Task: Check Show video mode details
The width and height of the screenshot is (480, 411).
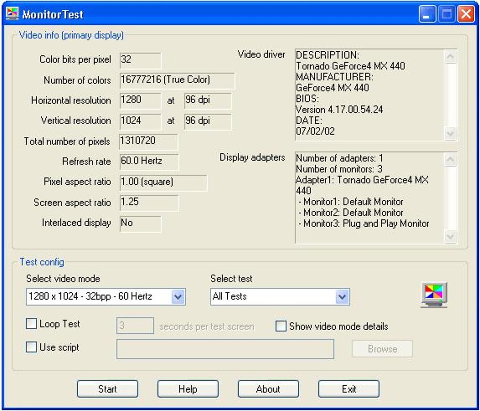Action: (280, 326)
